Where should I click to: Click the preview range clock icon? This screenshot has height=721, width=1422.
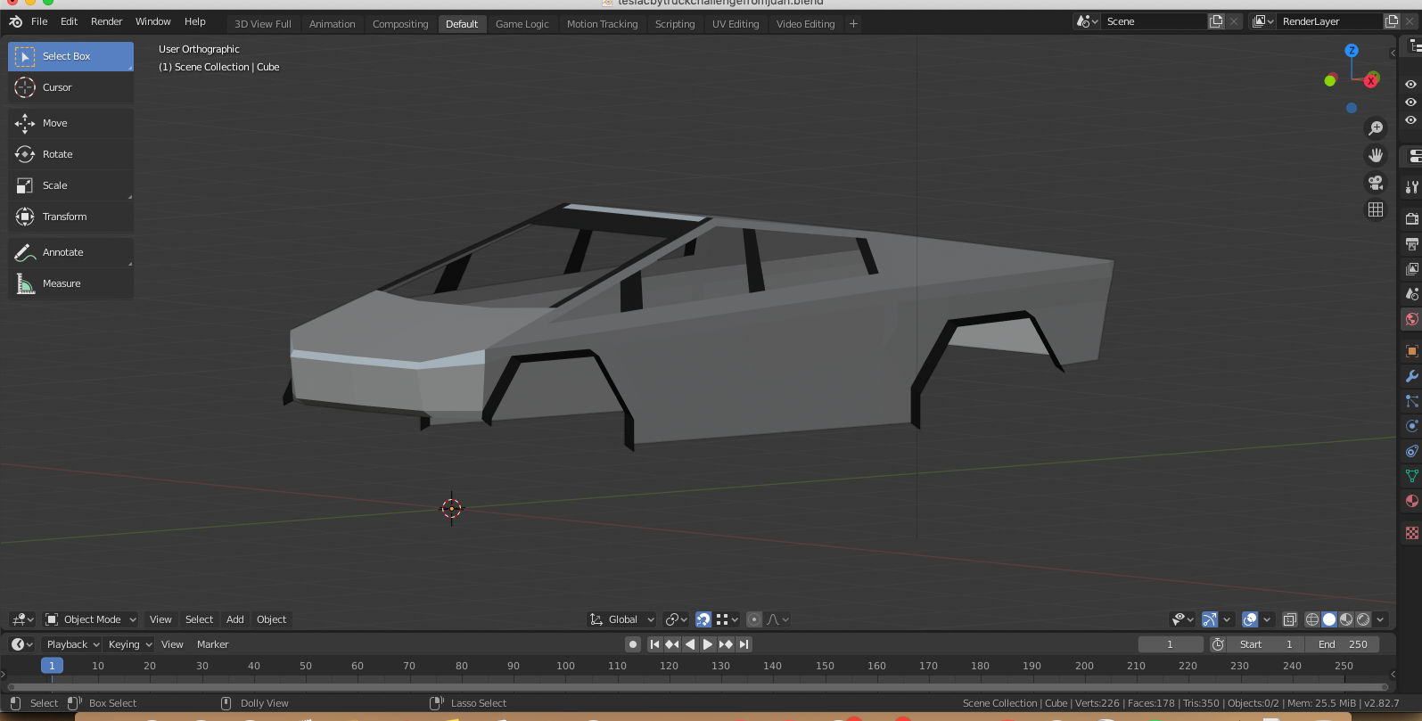coord(1218,644)
